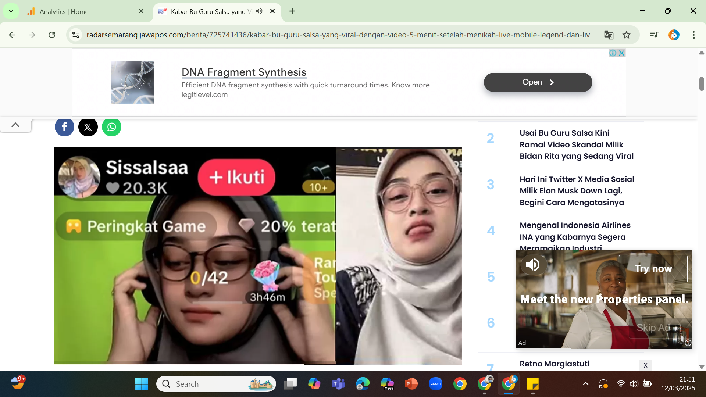Open Chrome profile avatar

[x=674, y=35]
